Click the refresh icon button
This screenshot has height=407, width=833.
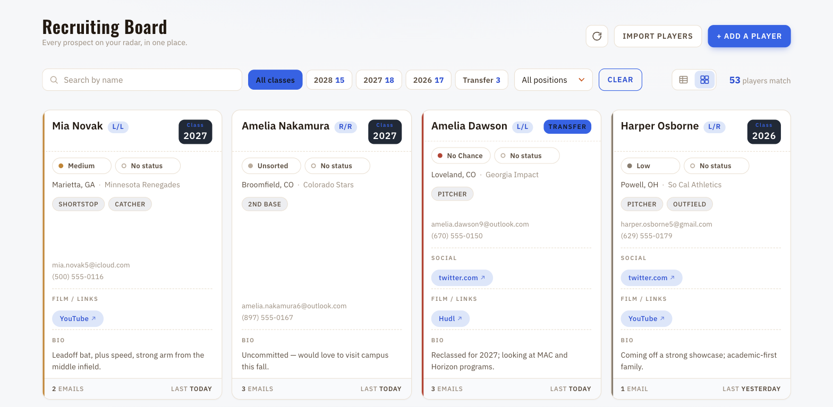point(597,36)
